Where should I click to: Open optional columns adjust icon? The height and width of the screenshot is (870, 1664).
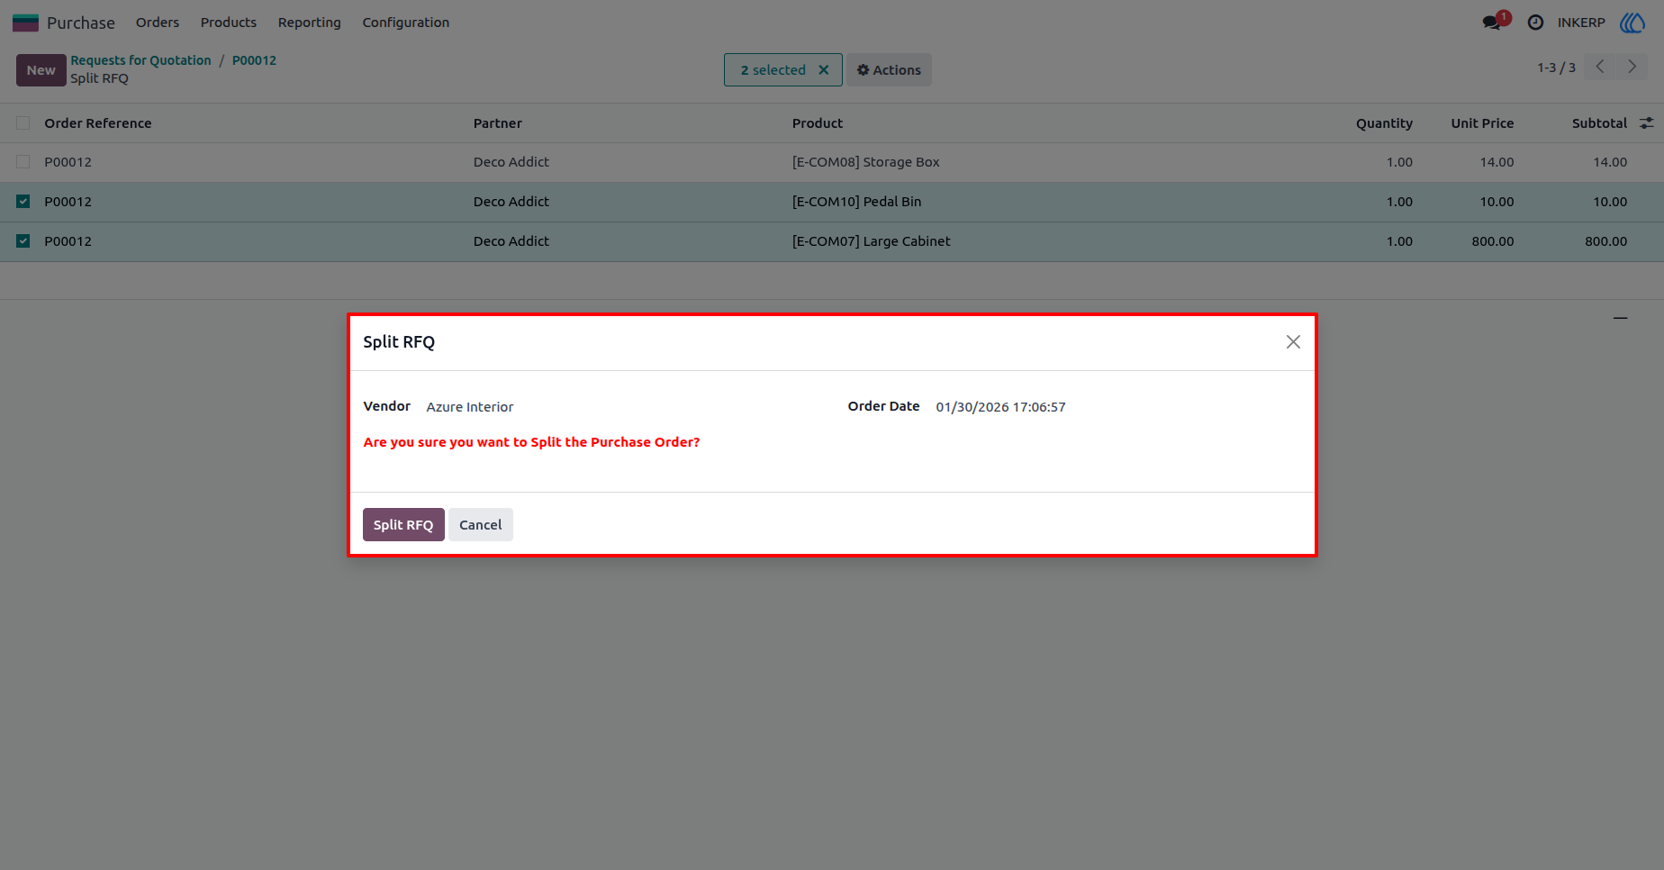pos(1646,123)
